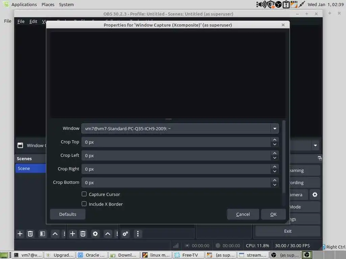Open scene filters icon in Scenes toolbar

coord(42,234)
